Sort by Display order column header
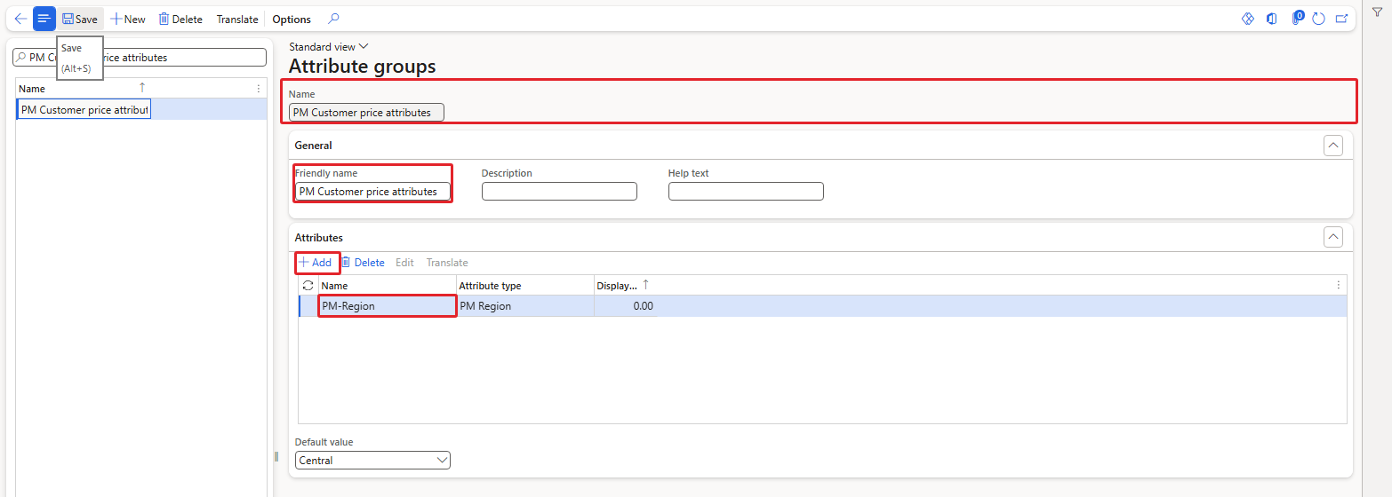The image size is (1392, 497). coord(623,286)
